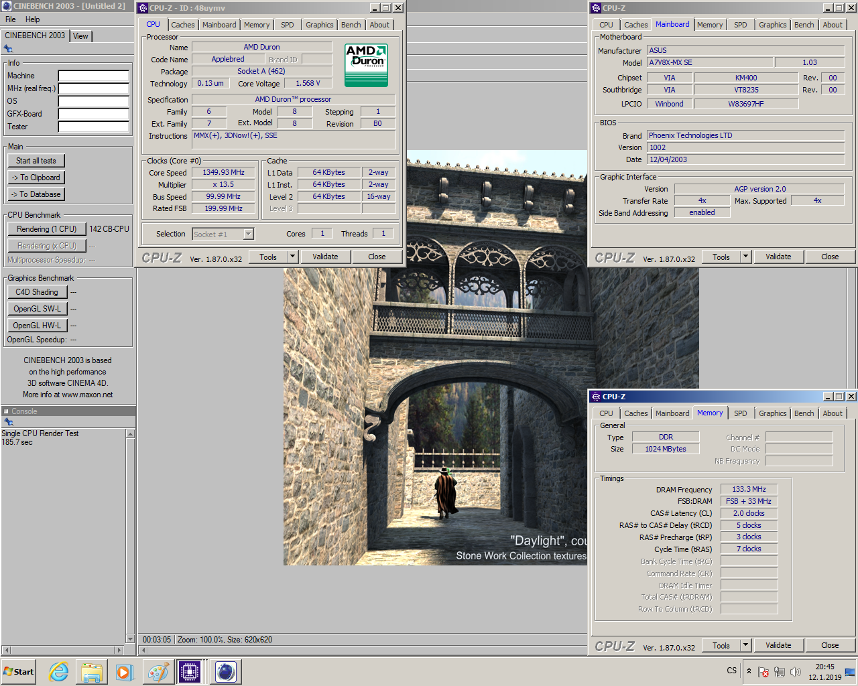Screen dimensions: 858x686
Task: Click Validate in the CPU-Z Mainboard window
Action: point(778,257)
